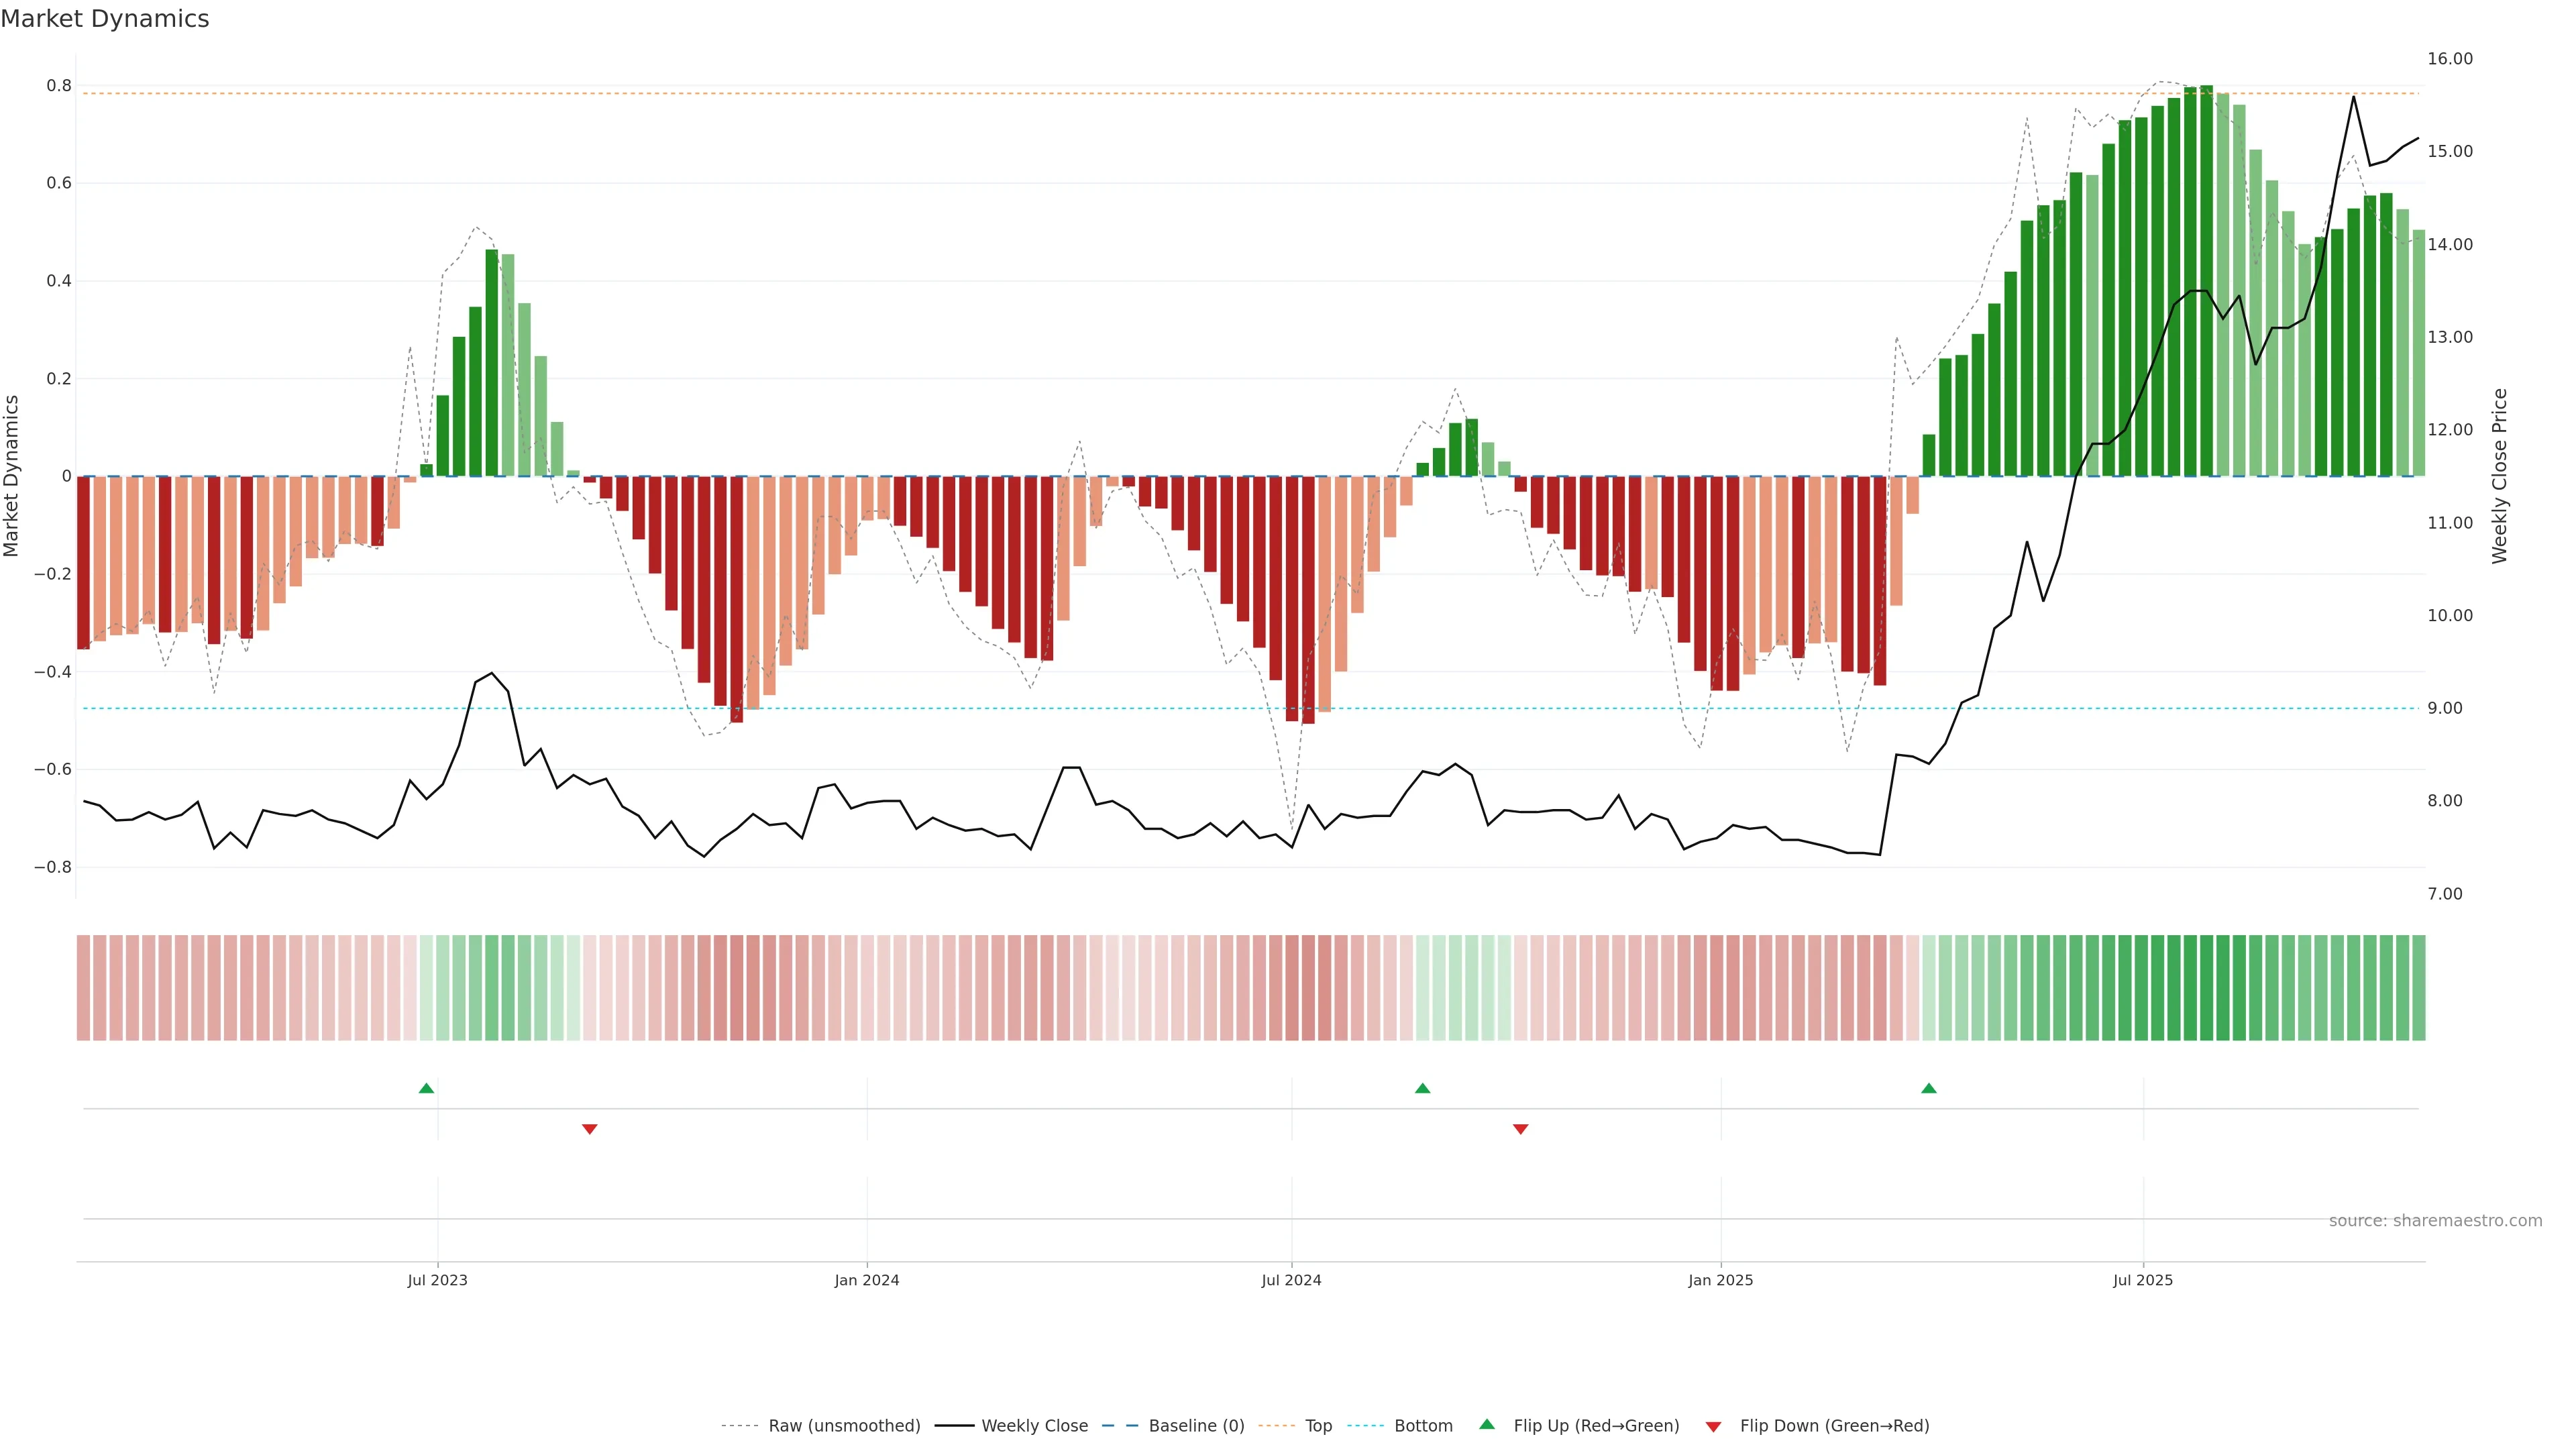Click the Jan 2025 x-axis label
This screenshot has width=2576, height=1449.
tap(1720, 1280)
